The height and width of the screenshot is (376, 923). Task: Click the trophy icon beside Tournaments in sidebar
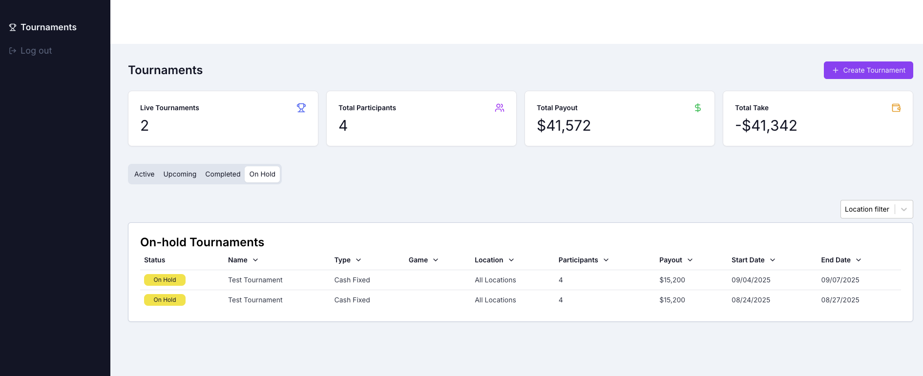13,27
